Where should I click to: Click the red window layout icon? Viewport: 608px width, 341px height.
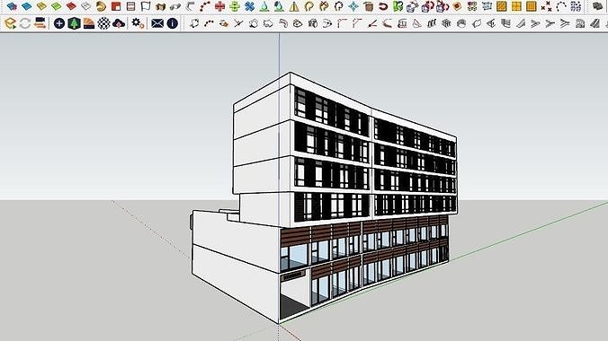pyautogui.click(x=115, y=6)
